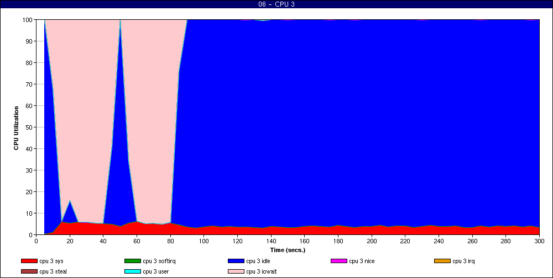Click the magenta cpu 3 nice legend swatch
Image resolution: width=553 pixels, height=278 pixels.
coord(339,261)
